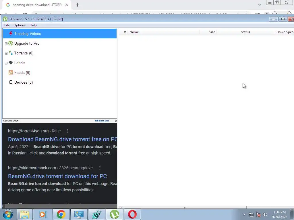294x220 pixels.
Task: Sort torrents by Down Speed column
Action: pos(284,32)
